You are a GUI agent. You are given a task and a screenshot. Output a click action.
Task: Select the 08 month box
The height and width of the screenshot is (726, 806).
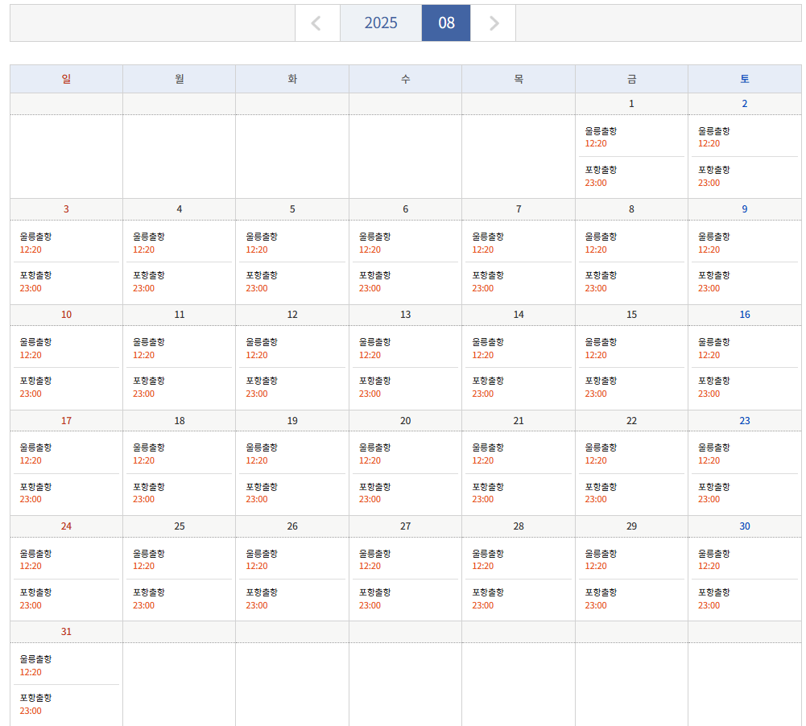coord(446,23)
